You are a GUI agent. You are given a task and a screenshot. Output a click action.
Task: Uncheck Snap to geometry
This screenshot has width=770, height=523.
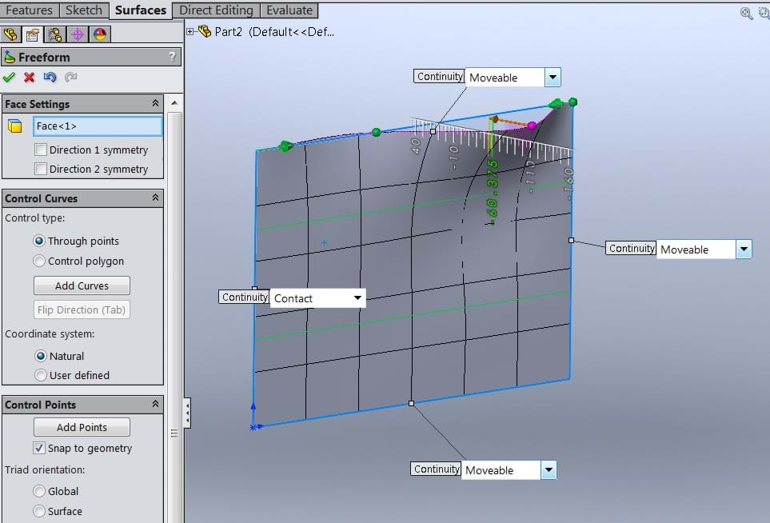tap(39, 449)
